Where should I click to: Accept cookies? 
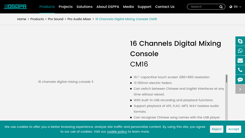click(x=234, y=129)
